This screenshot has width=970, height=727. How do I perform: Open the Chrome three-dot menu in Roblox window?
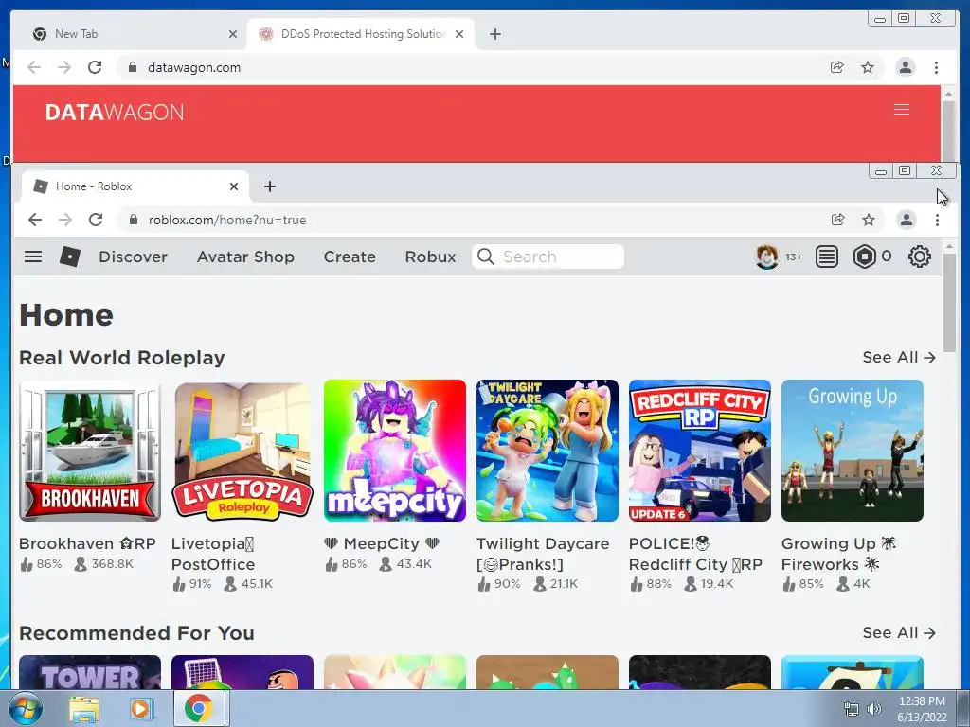coord(937,220)
